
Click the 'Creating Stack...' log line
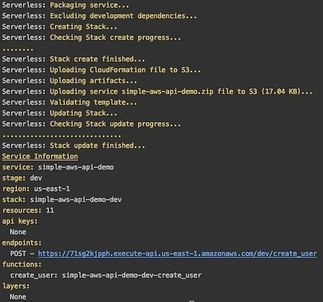coord(59,26)
